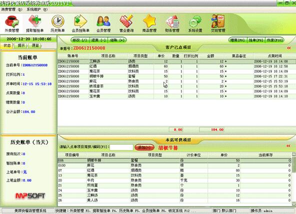Open the 外卖管理 takeout management icon
This screenshot has height=214, width=296.
[11, 24]
